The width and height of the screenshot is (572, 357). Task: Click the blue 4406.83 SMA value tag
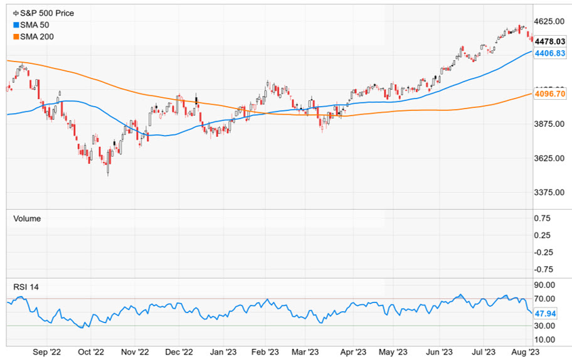coord(550,54)
